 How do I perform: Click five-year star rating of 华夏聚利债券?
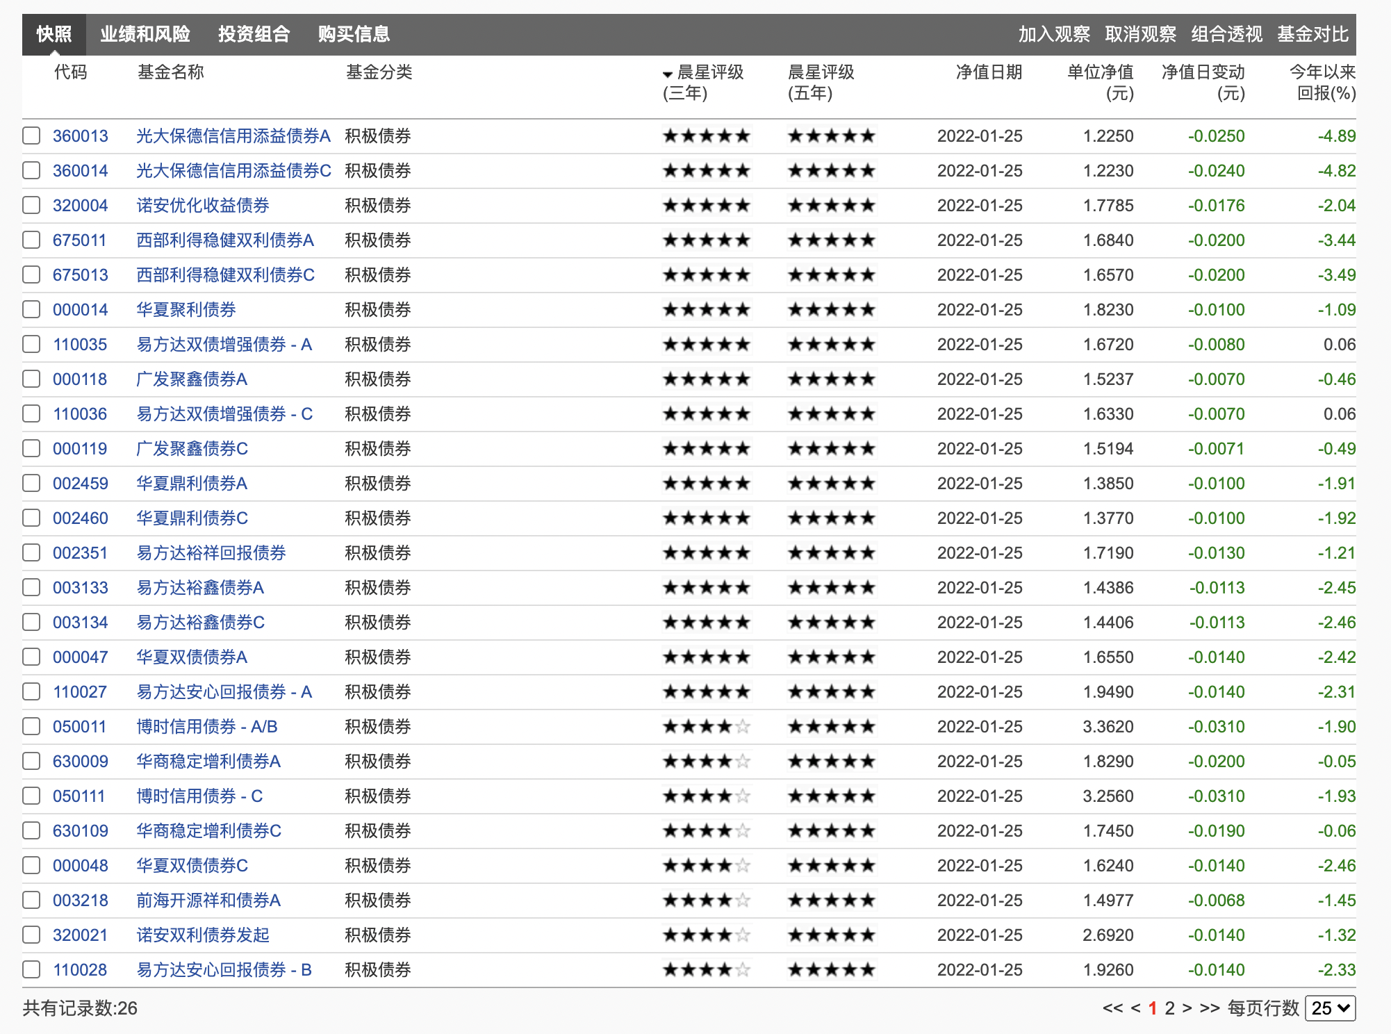coord(831,310)
